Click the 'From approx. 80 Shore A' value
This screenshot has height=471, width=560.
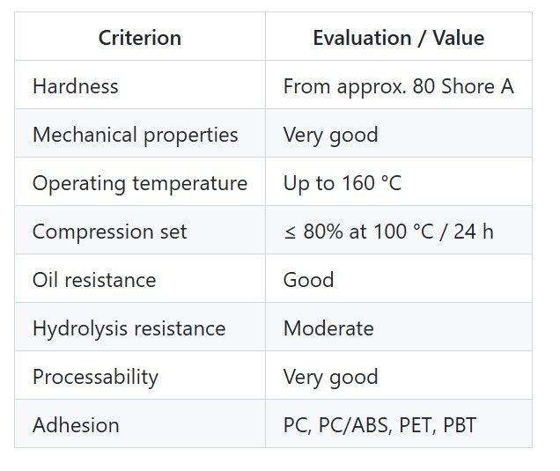pyautogui.click(x=398, y=86)
